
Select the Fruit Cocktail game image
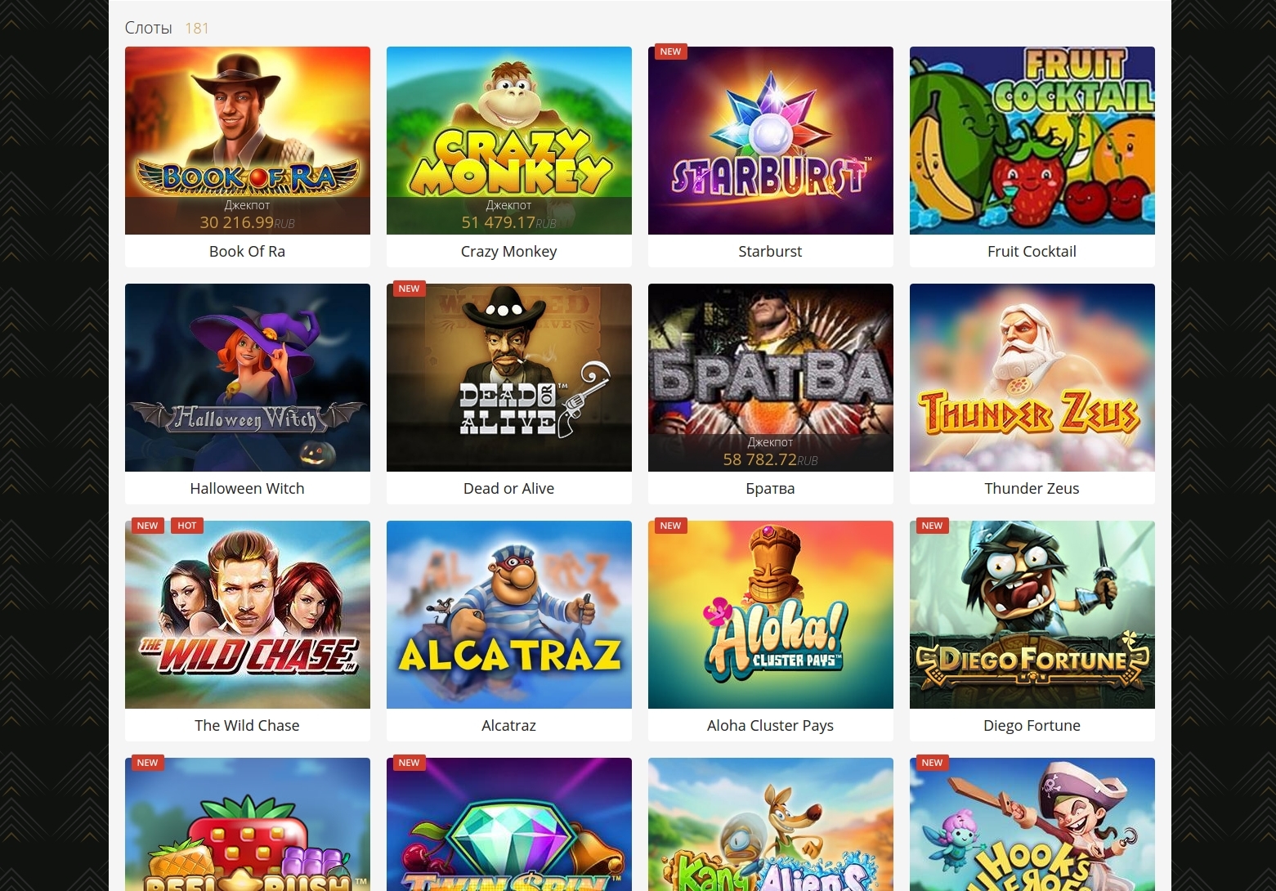click(x=1032, y=141)
